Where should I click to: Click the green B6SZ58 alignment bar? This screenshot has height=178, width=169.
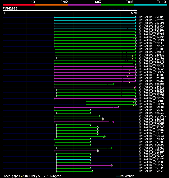[x=84, y=84]
